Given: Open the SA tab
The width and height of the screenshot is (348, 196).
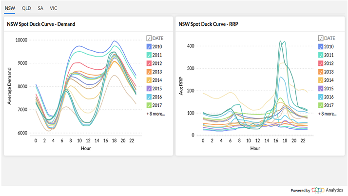Looking at the screenshot, I should (40, 8).
